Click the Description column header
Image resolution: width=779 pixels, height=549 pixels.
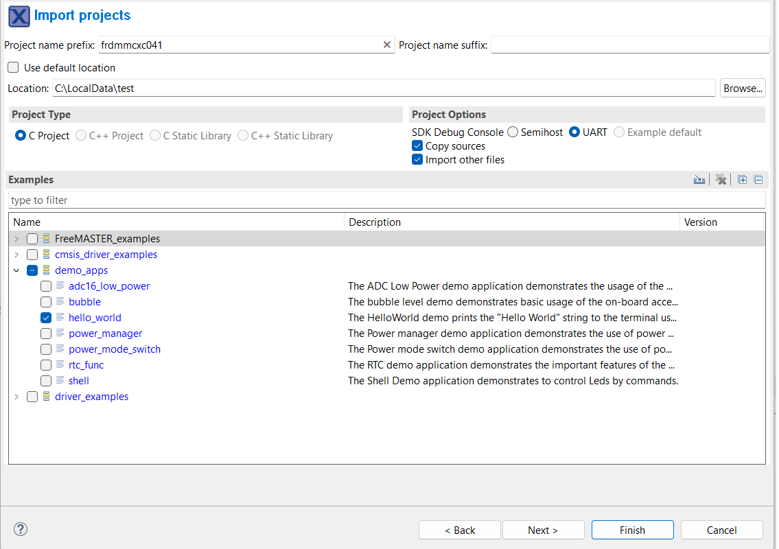coord(511,222)
